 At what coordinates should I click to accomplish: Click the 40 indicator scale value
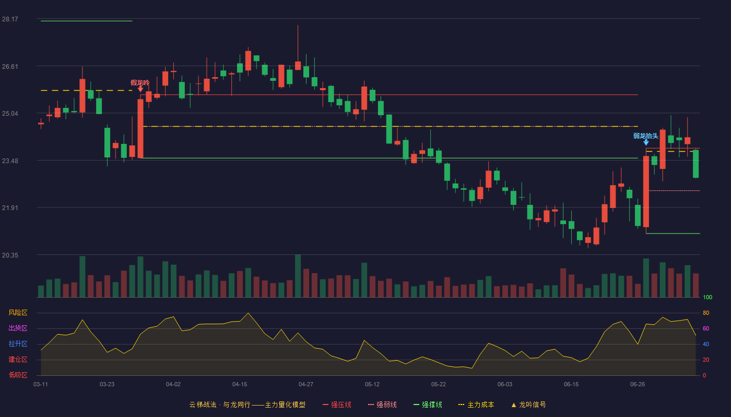pos(706,344)
